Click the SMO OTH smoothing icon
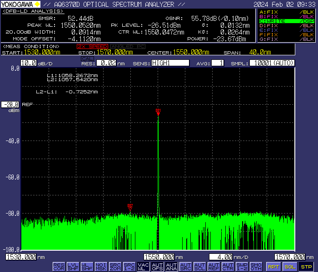 [256, 266]
